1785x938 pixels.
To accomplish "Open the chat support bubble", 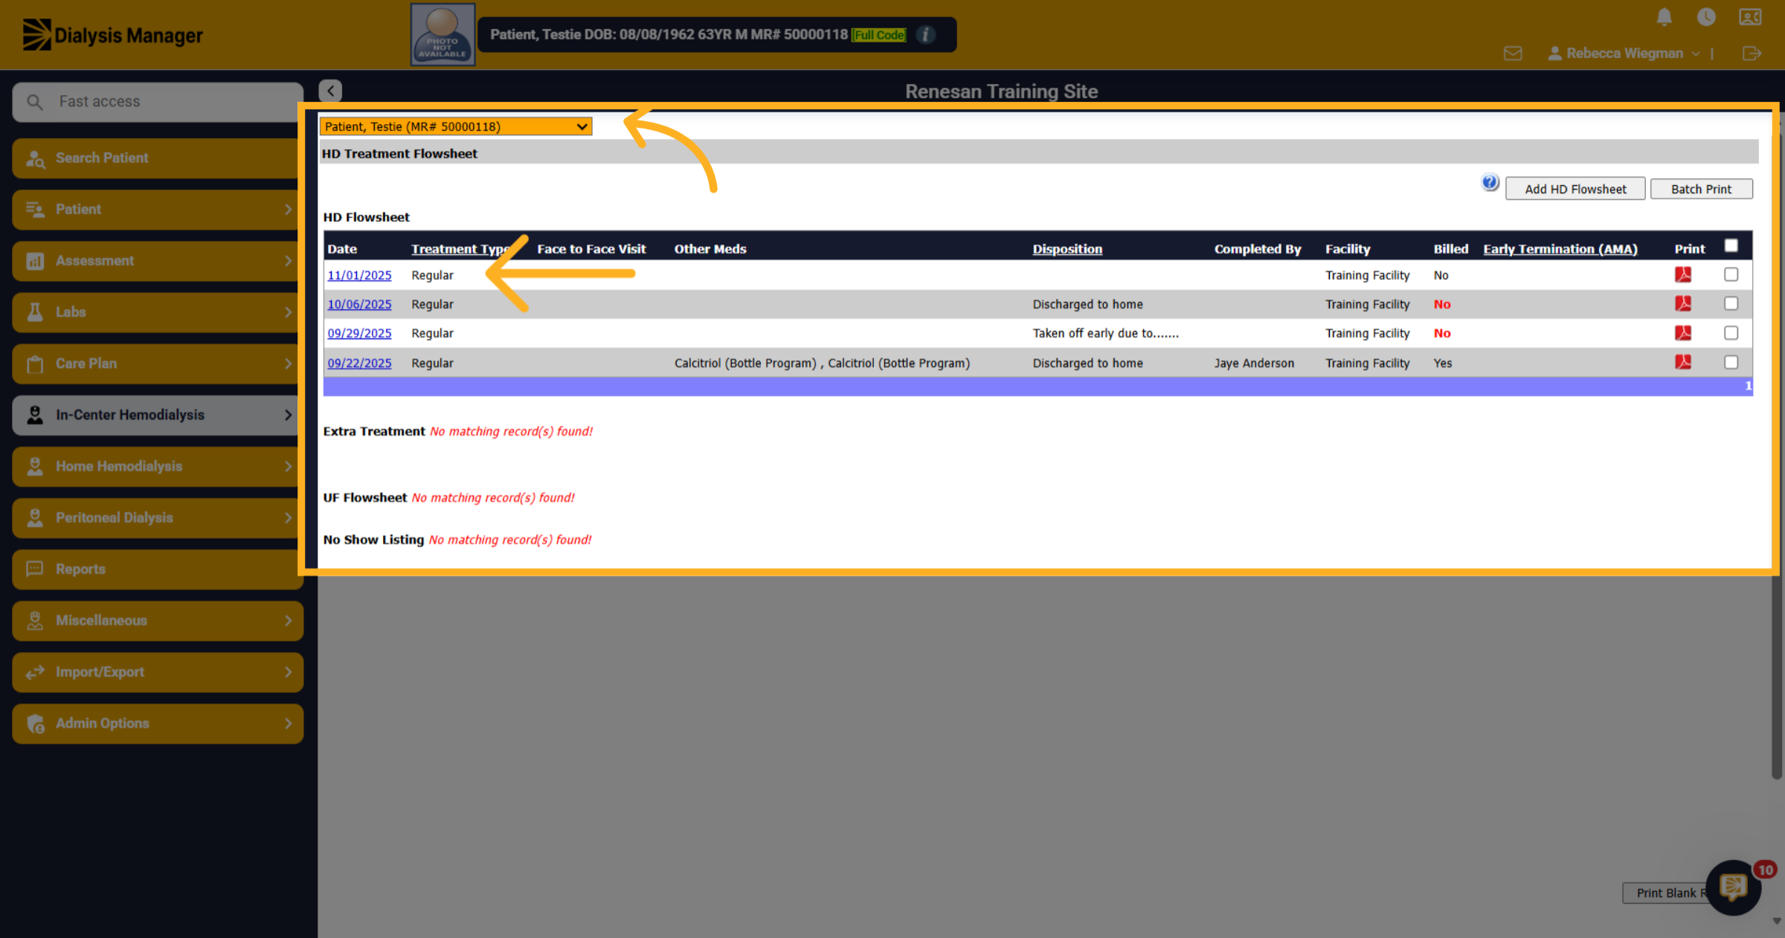I will click(1734, 887).
